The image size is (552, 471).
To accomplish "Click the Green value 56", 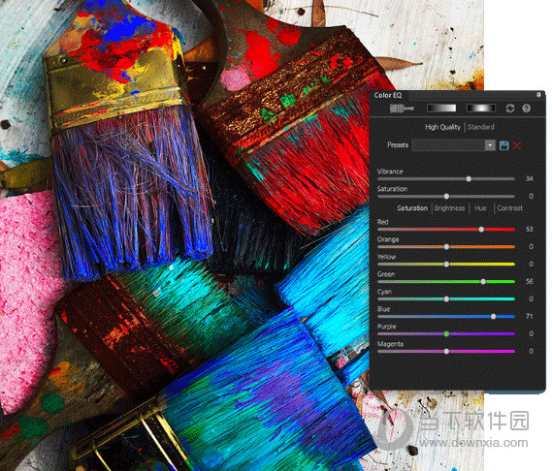I will (x=529, y=282).
